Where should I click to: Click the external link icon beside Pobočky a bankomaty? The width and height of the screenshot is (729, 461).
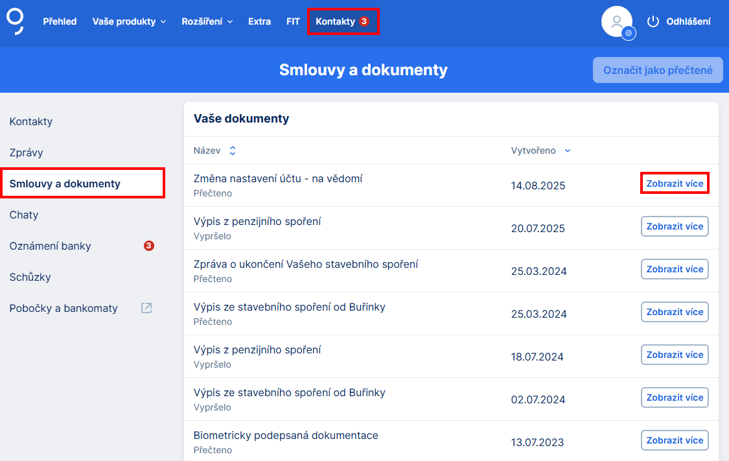click(146, 308)
